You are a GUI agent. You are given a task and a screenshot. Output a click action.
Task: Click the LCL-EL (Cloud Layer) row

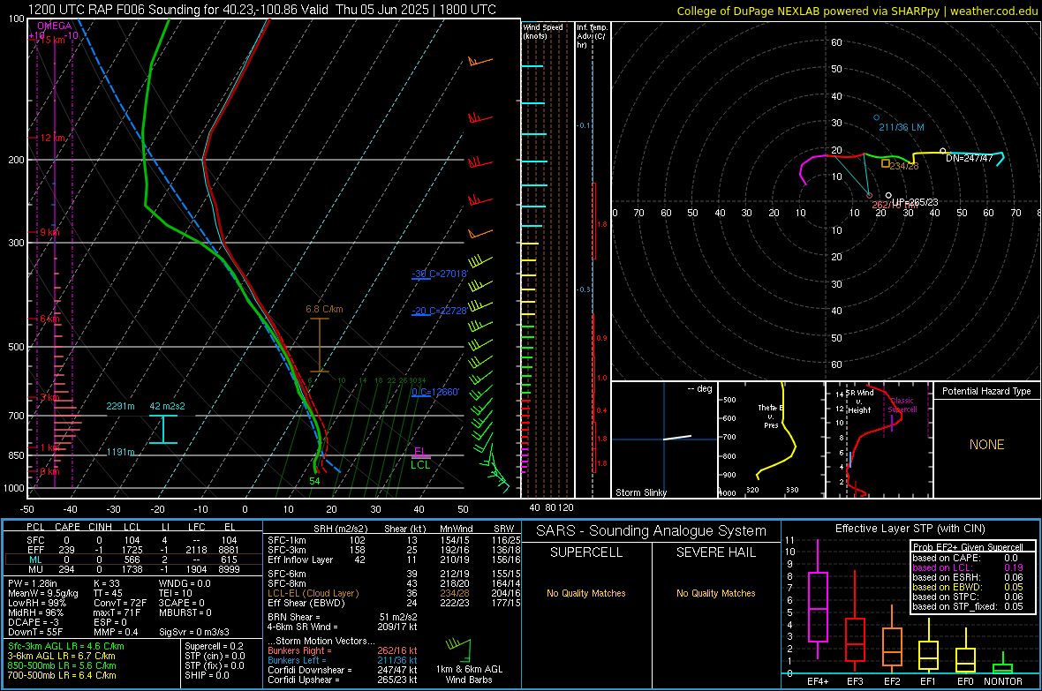pyautogui.click(x=394, y=593)
